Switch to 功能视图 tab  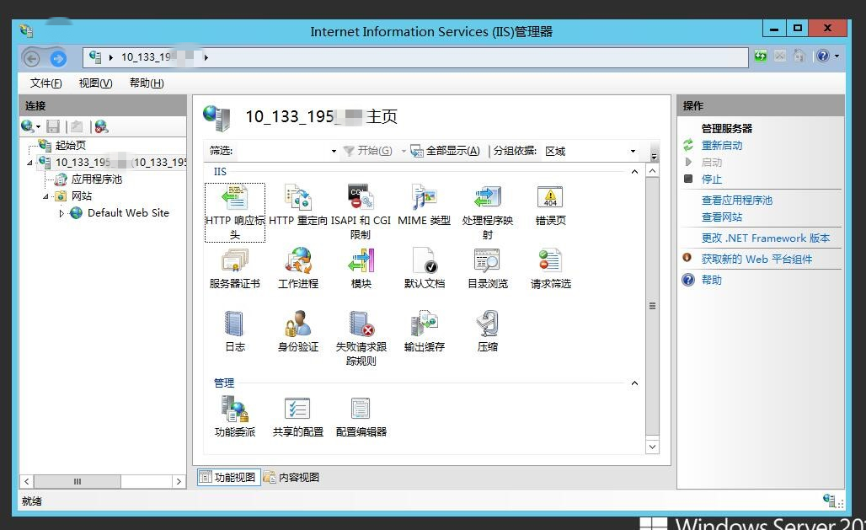[x=228, y=477]
